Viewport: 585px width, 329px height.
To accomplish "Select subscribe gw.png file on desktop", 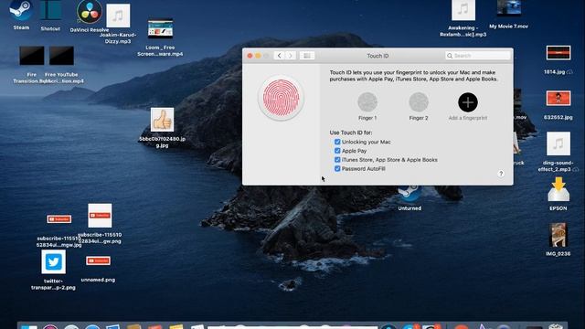I will [x=100, y=216].
